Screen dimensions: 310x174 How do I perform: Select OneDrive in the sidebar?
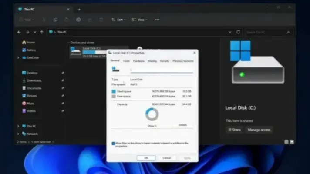pyautogui.click(x=30, y=58)
